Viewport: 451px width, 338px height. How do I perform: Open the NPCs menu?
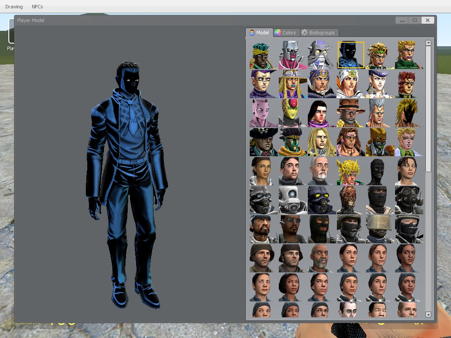pyautogui.click(x=37, y=6)
